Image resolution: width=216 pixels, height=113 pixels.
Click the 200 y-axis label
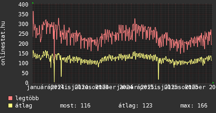(24, 43)
